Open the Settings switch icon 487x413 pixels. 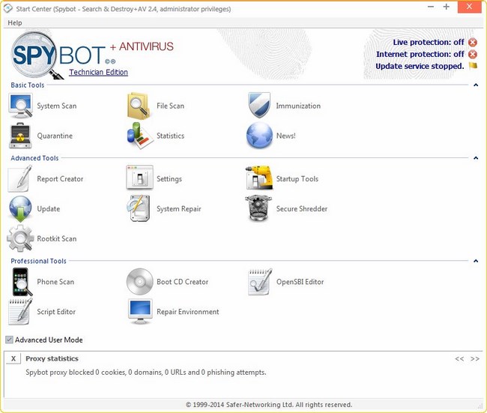coord(140,178)
